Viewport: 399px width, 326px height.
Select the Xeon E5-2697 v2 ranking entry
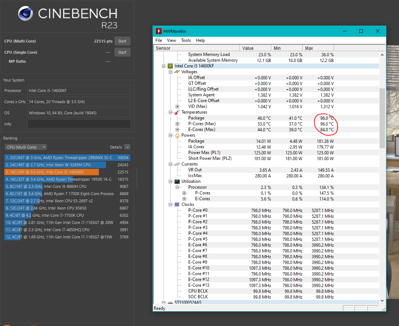pyautogui.click(x=67, y=201)
